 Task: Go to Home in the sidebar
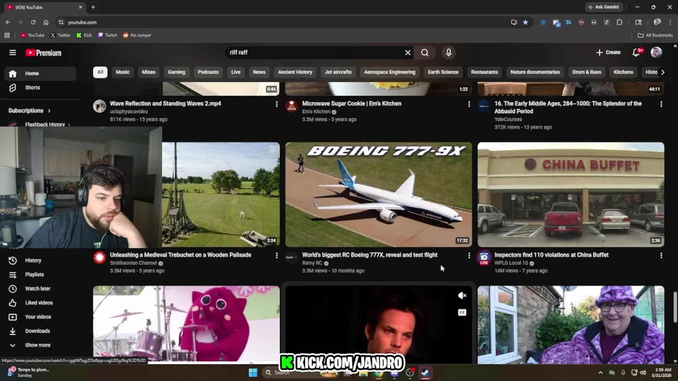pos(40,74)
